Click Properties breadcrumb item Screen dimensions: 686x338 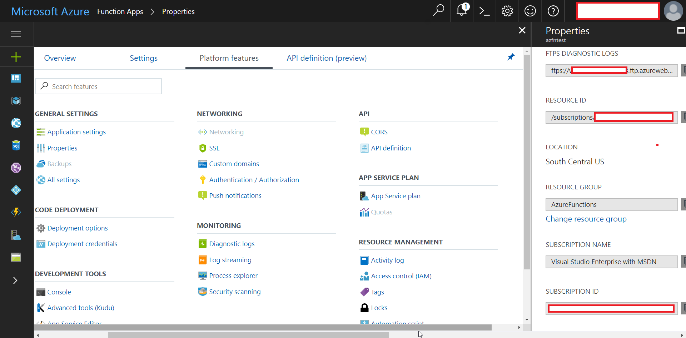pyautogui.click(x=178, y=11)
